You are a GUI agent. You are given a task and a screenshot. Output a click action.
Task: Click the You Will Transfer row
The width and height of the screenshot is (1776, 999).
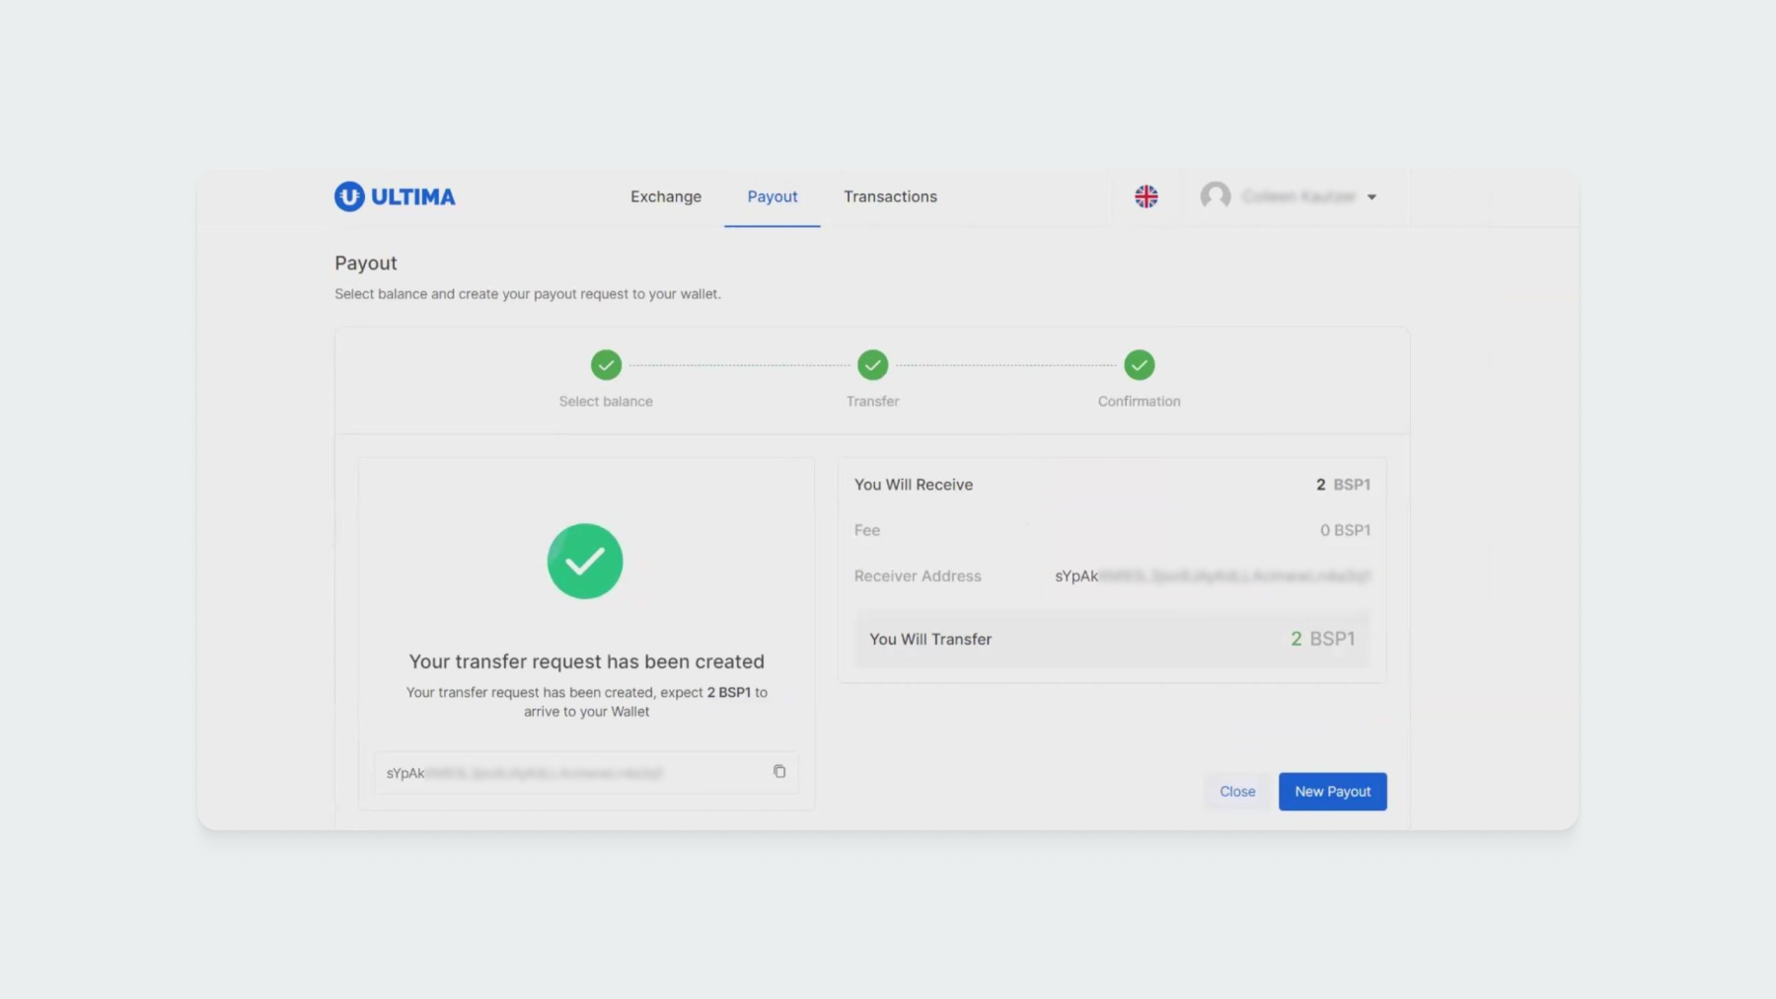point(1111,640)
